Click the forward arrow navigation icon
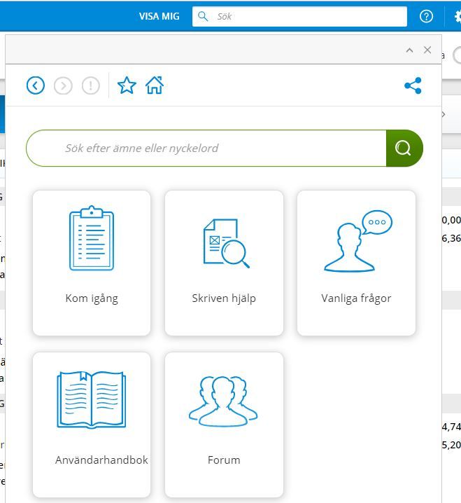 click(x=63, y=85)
